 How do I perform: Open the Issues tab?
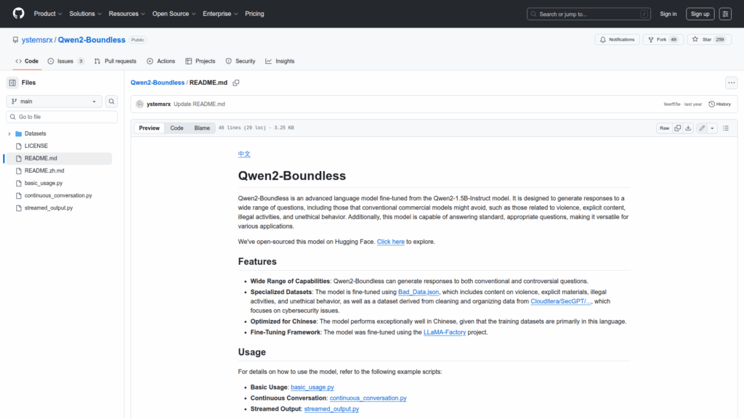click(65, 61)
